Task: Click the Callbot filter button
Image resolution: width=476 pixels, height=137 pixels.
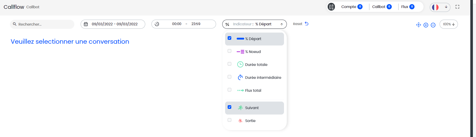Action: click(x=382, y=7)
